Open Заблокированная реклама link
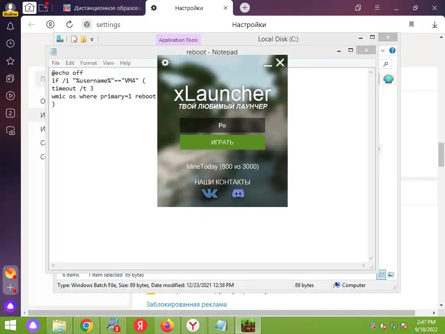The height and width of the screenshot is (334, 445). [186, 304]
